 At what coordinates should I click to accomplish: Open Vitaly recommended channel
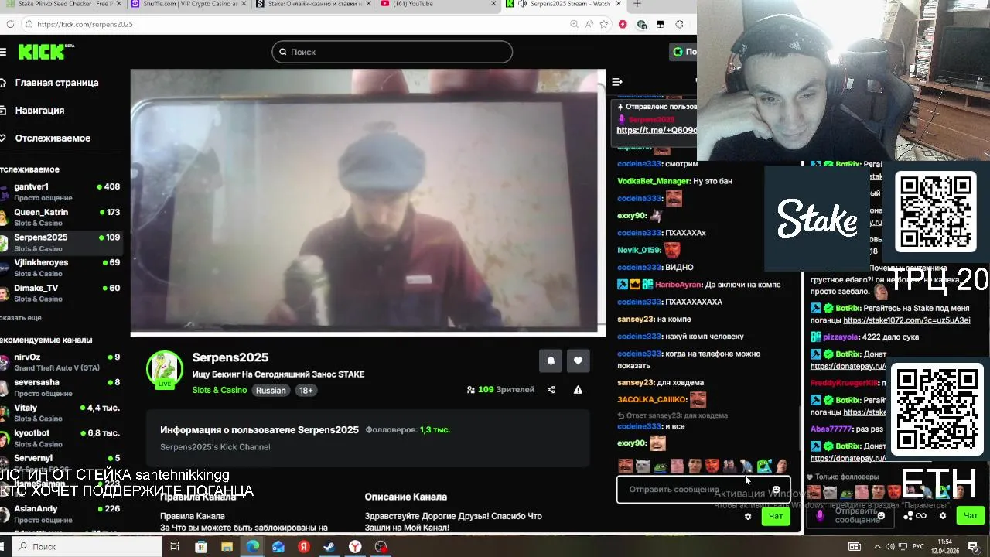[61, 413]
